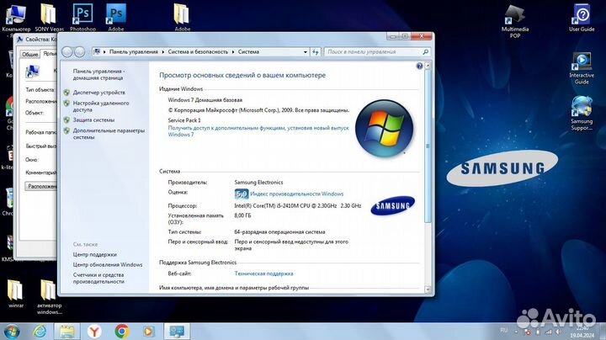Click Система in the breadcrumb
The height and width of the screenshot is (340, 606).
[248, 52]
